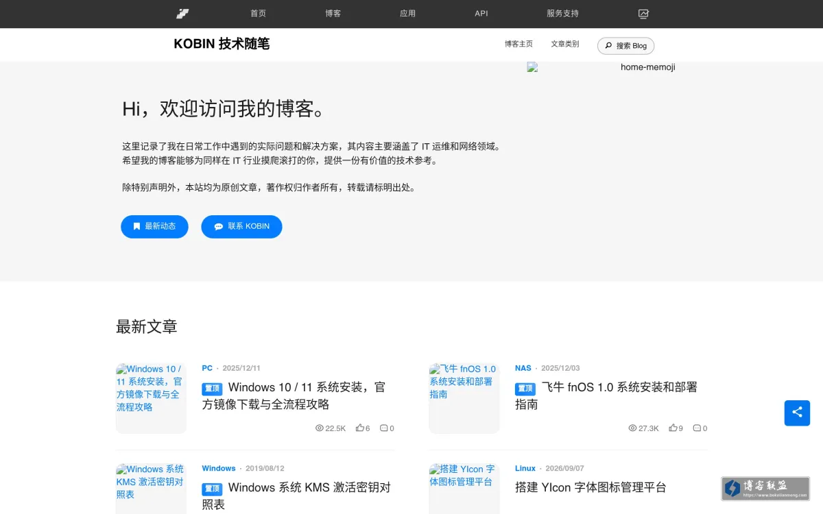The width and height of the screenshot is (823, 514).
Task: Open the 飞牛 fnOS 1.0 系统安装和部署指南 article
Action: point(606,395)
